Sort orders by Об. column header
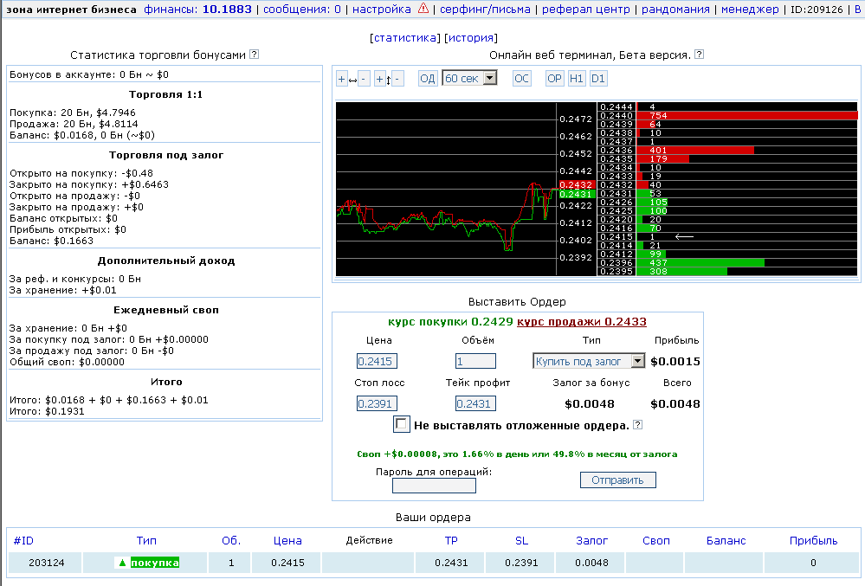 coord(231,541)
